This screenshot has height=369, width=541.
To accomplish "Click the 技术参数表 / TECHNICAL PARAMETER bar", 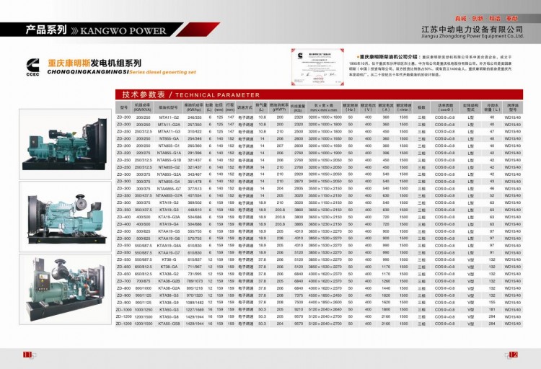I will pos(319,94).
